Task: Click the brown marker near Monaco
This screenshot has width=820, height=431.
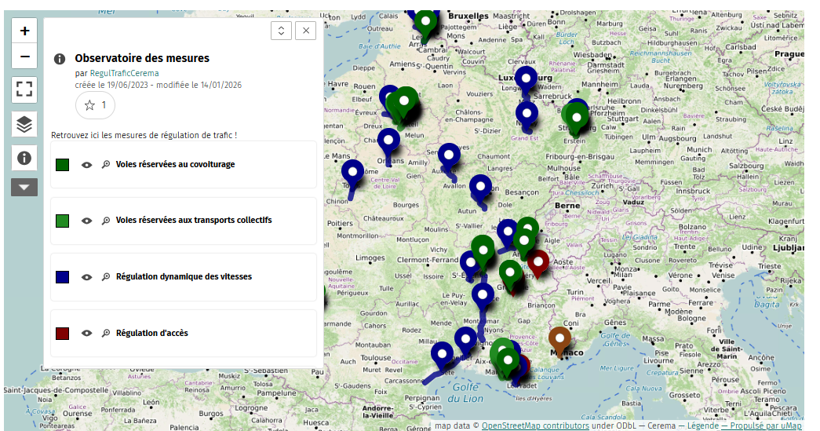Action: [559, 338]
